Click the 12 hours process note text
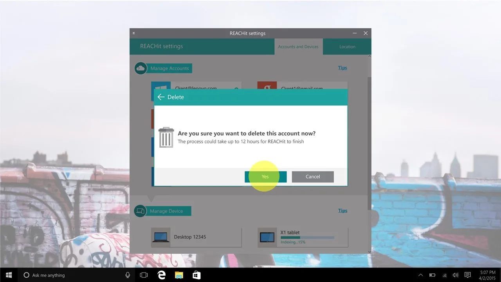 tap(241, 141)
